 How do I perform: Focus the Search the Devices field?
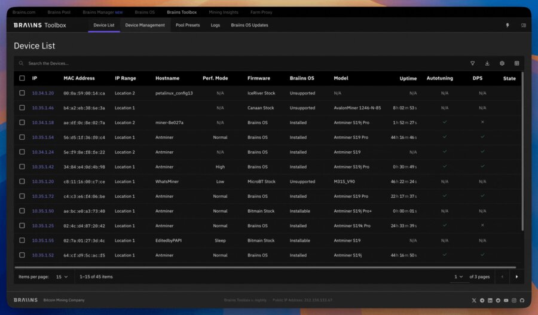pyautogui.click(x=240, y=63)
